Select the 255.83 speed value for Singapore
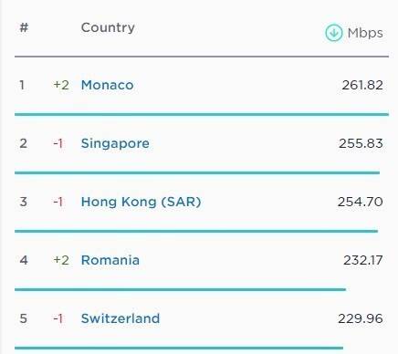The height and width of the screenshot is (354, 398). point(361,143)
